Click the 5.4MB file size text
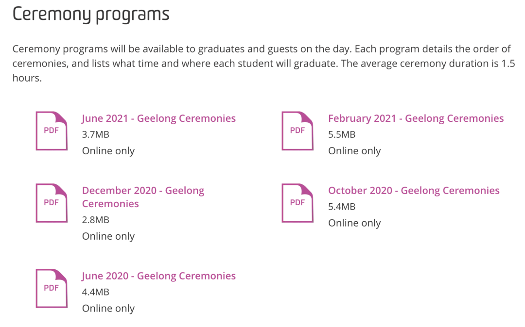This screenshot has height=327, width=525. 342,207
